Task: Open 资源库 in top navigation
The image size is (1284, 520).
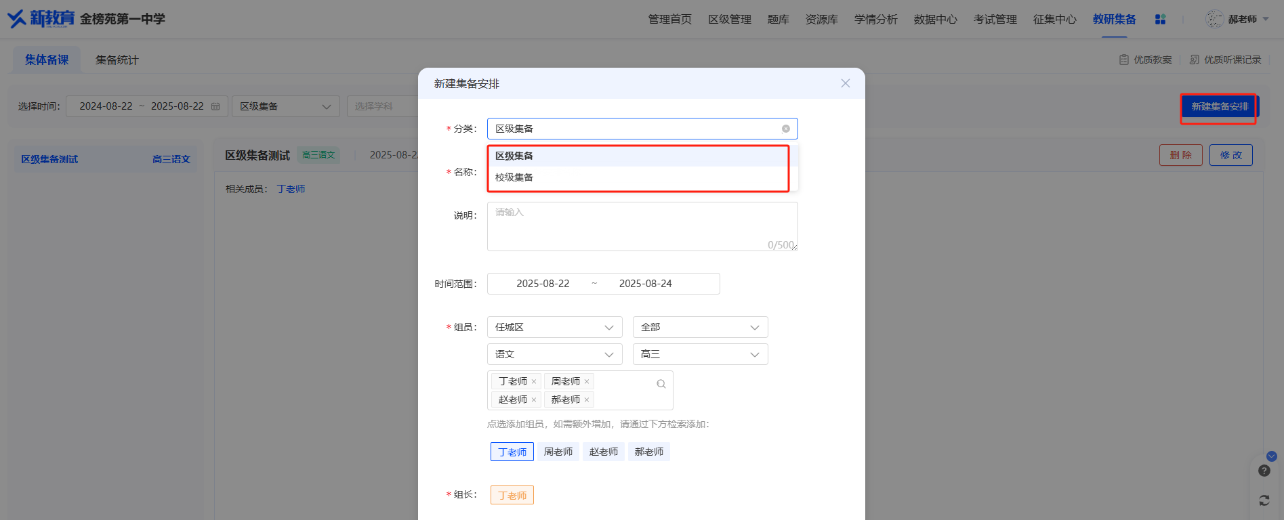Action: (x=821, y=20)
